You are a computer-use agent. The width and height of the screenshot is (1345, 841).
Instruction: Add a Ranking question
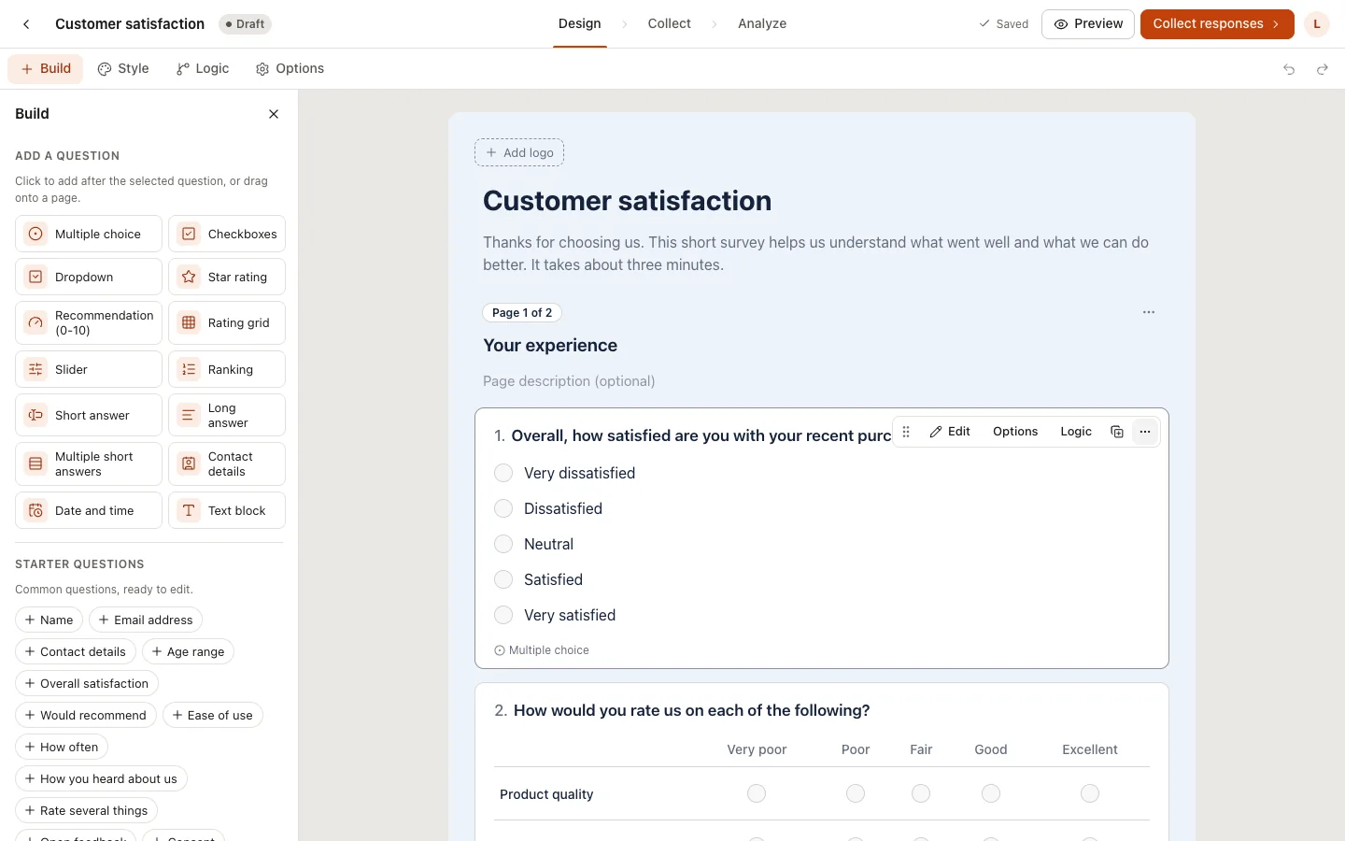point(227,369)
